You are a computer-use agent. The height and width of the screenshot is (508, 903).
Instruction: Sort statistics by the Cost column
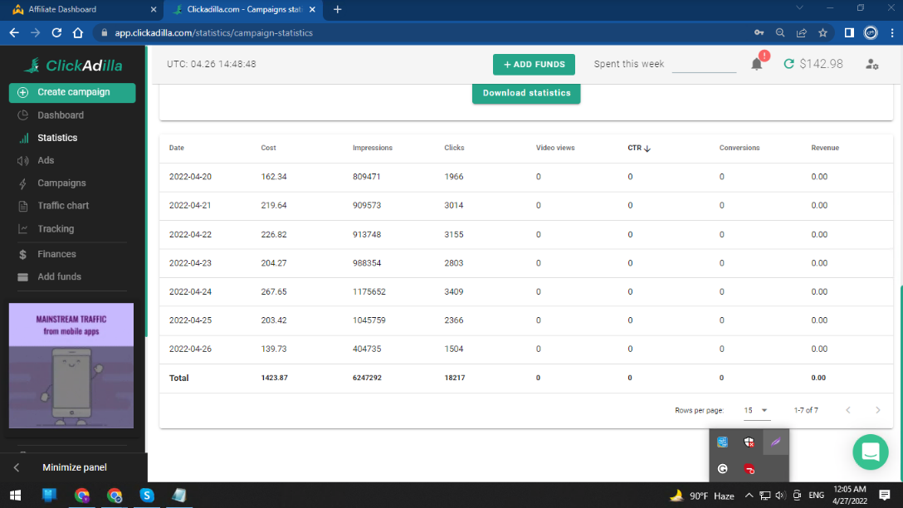click(x=268, y=148)
